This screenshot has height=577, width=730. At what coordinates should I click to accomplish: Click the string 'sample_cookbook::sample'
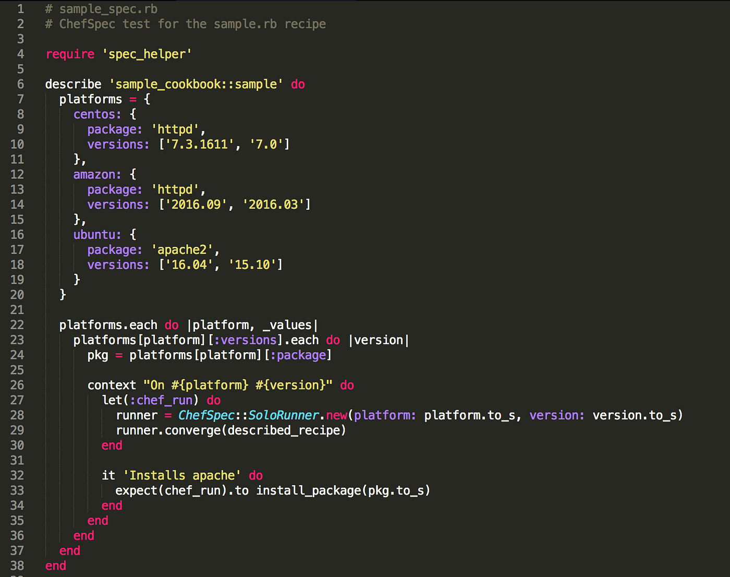pos(197,84)
